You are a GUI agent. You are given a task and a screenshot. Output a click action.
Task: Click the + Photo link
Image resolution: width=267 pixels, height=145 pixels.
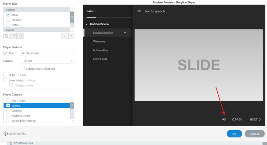31,80
